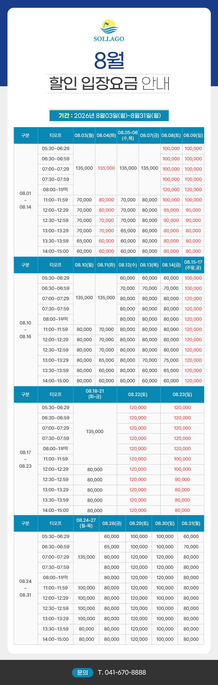Select the 08.15-17 (주말,공) column header
Viewport: 218px width, 685px height.
pyautogui.click(x=193, y=265)
